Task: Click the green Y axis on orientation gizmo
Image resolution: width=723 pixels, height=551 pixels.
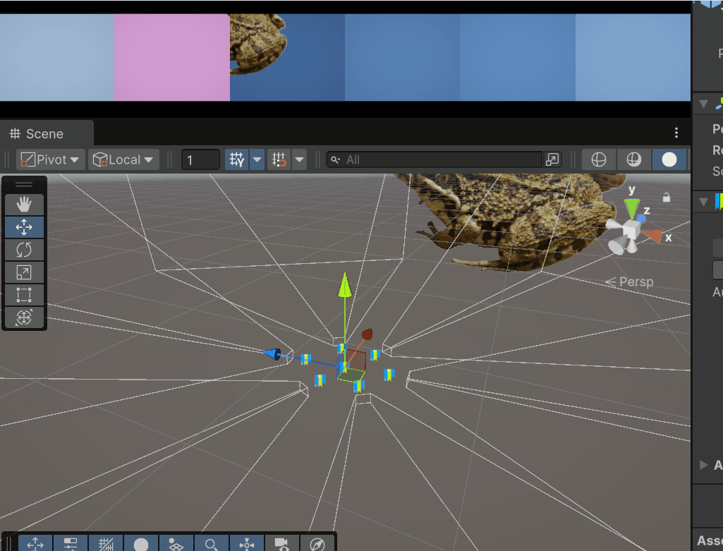Action: click(x=632, y=207)
